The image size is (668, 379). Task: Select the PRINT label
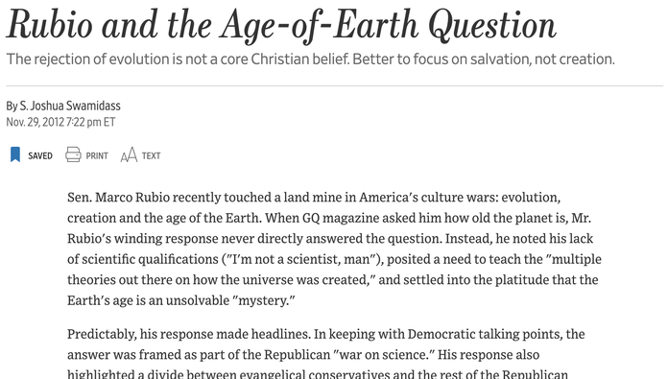[97, 155]
